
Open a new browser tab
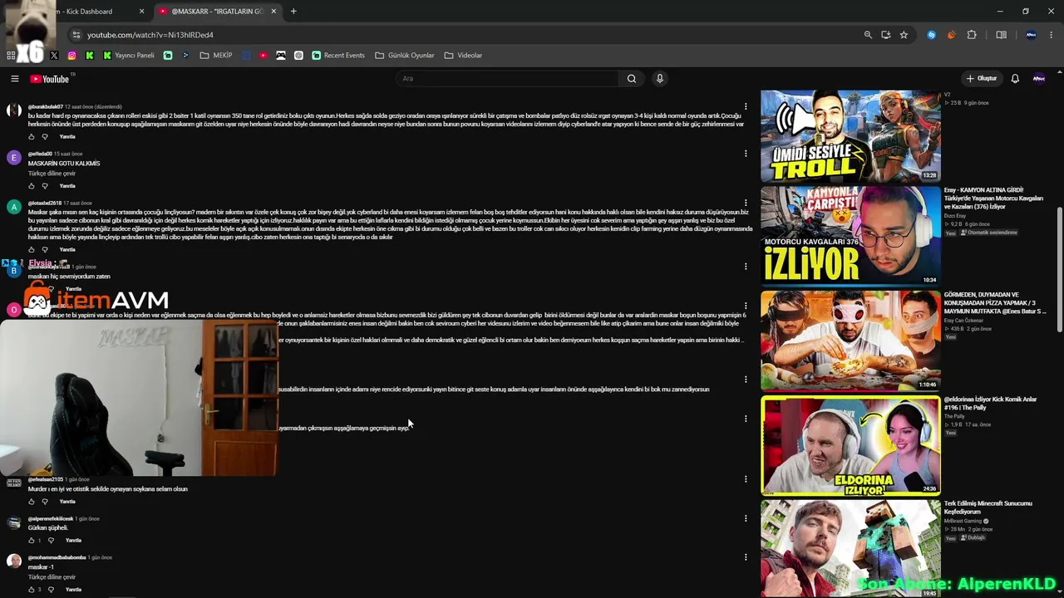(293, 12)
